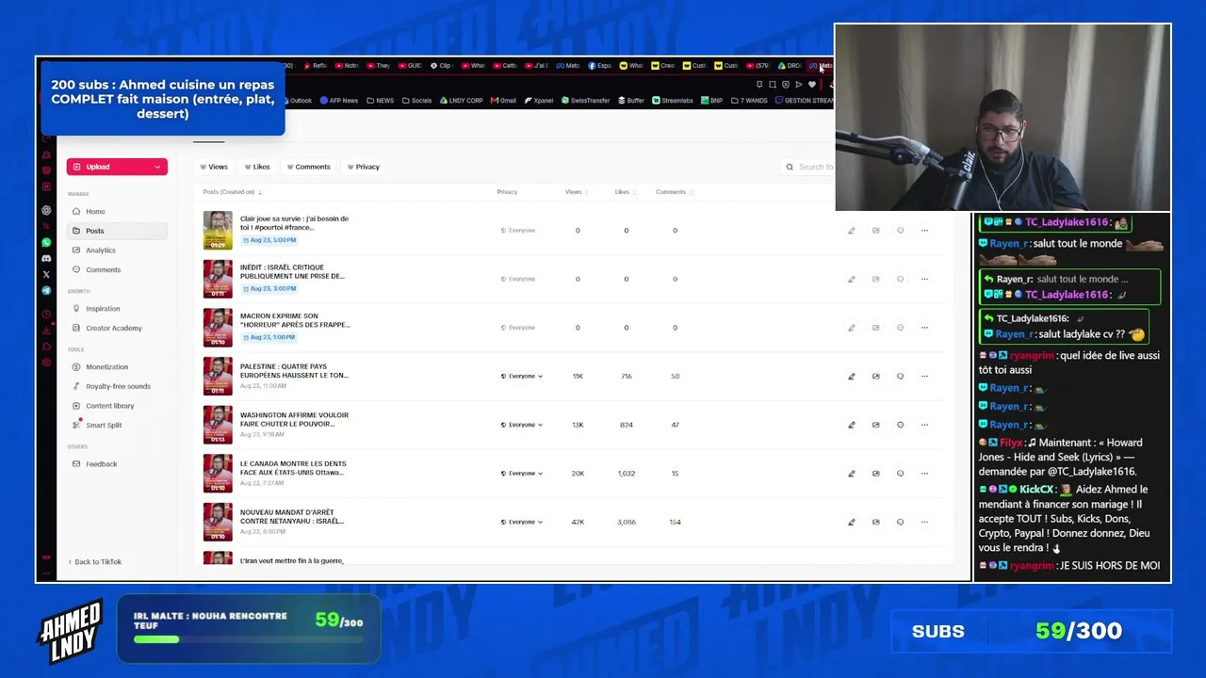Open analytics icon for the NOUVEAU MANDAT post

(876, 522)
